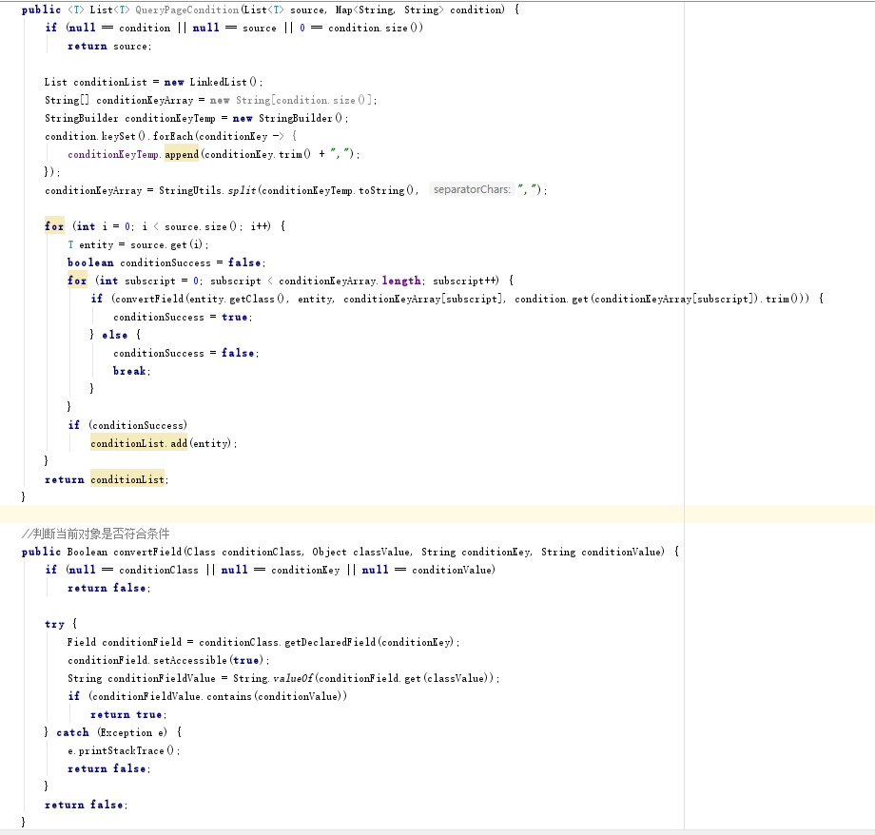Click the highlighted conditionList.add call
This screenshot has width=875, height=835.
click(139, 443)
